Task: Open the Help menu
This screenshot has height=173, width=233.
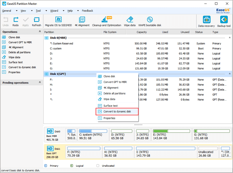Action: coord(70,11)
